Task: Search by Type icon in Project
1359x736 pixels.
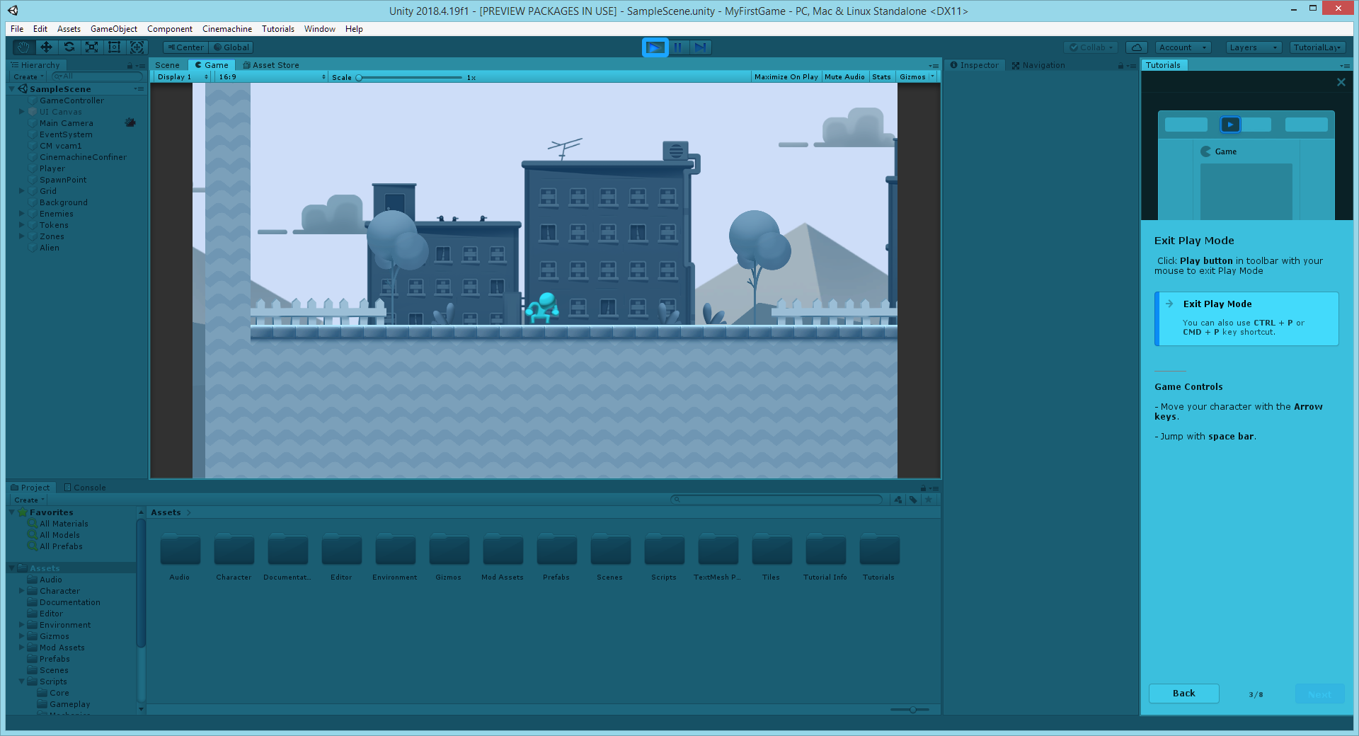Action: click(898, 500)
